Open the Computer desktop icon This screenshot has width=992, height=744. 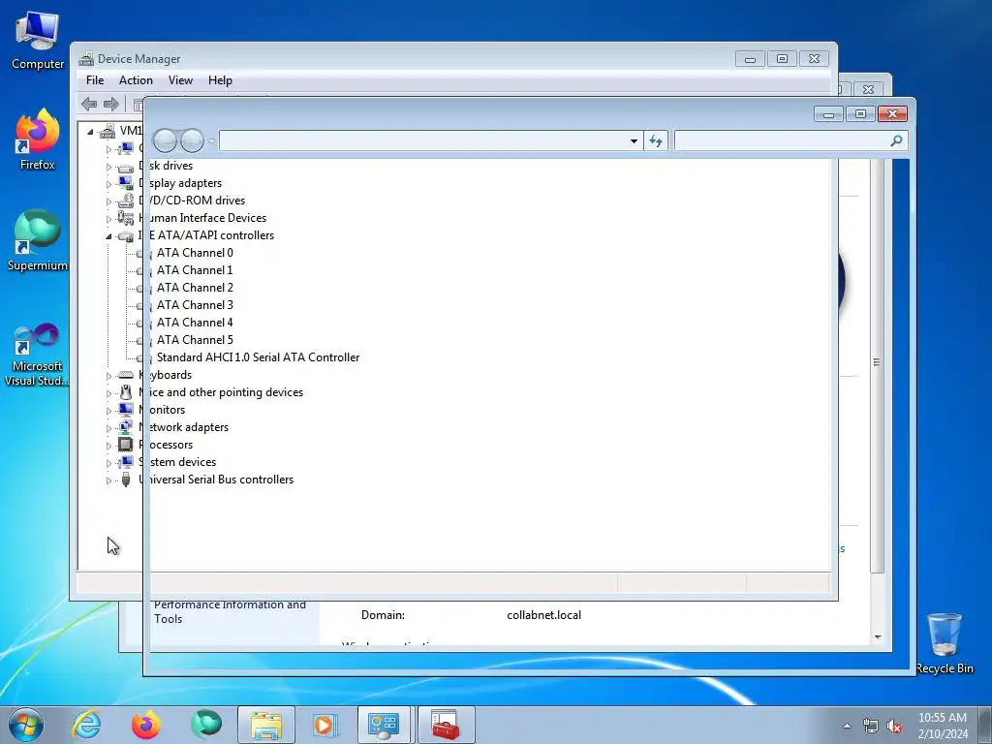(x=38, y=41)
